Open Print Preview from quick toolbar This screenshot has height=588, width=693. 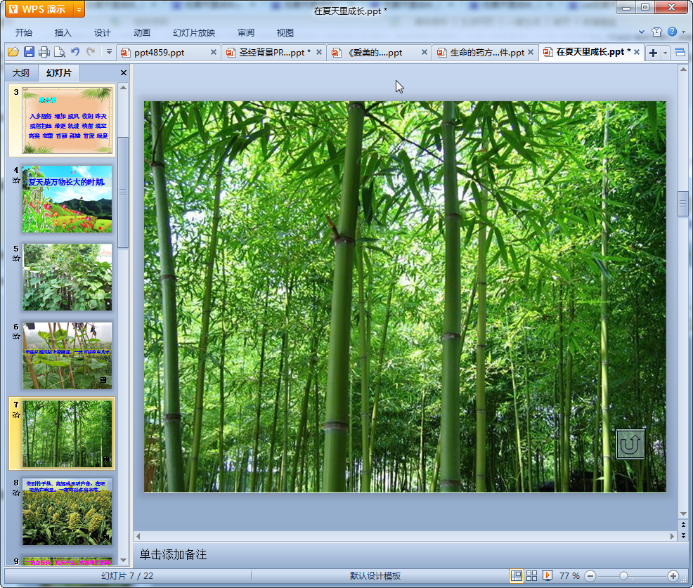[x=60, y=52]
